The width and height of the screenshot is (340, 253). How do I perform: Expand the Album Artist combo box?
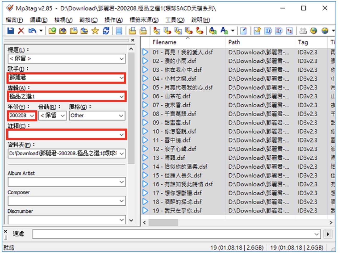121,182
